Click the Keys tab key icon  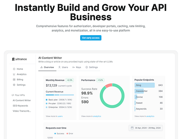click(74, 67)
